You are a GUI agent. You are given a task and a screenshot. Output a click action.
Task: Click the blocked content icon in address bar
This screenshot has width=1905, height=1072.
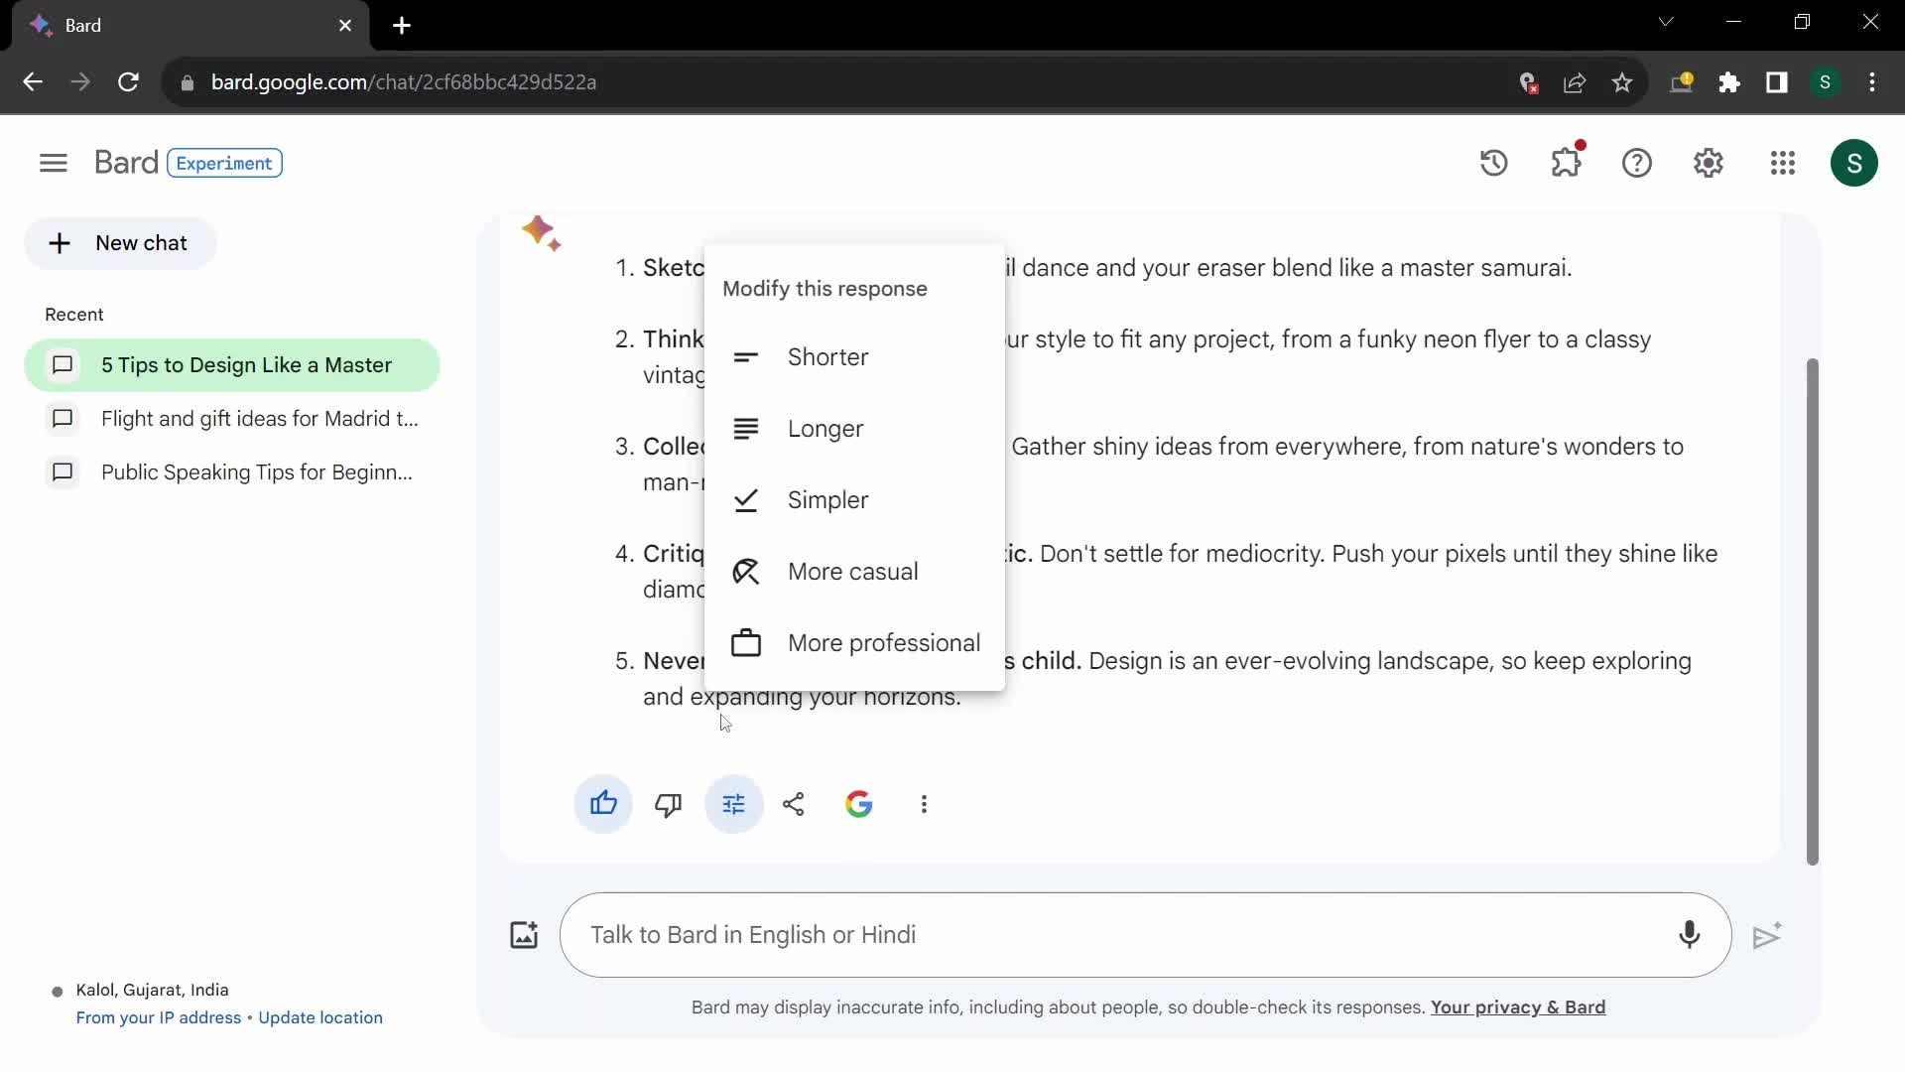pos(1529,82)
